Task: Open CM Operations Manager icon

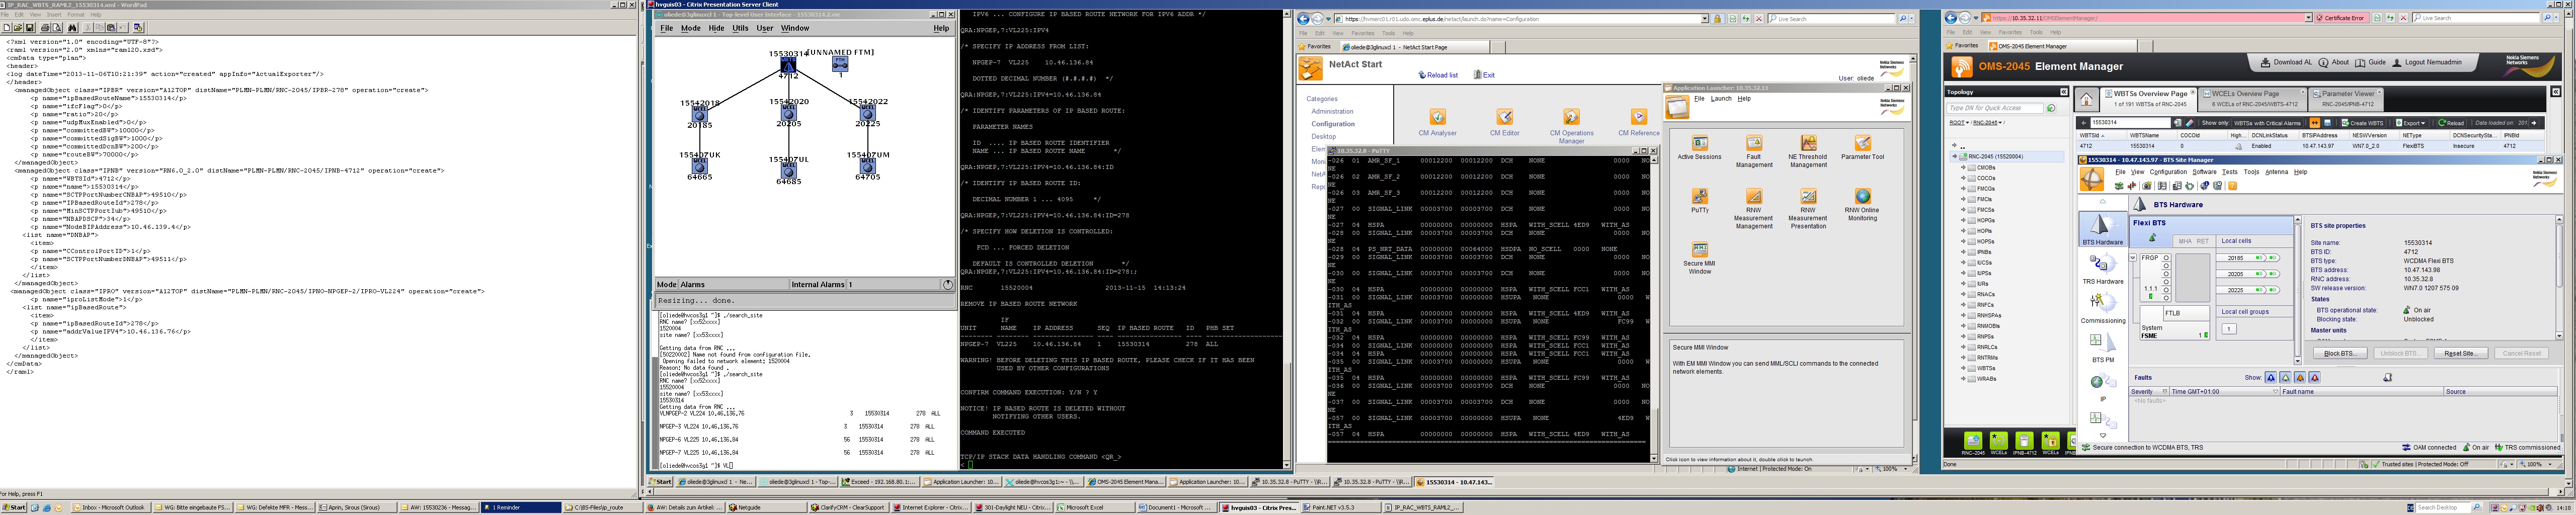Action: point(1571,117)
